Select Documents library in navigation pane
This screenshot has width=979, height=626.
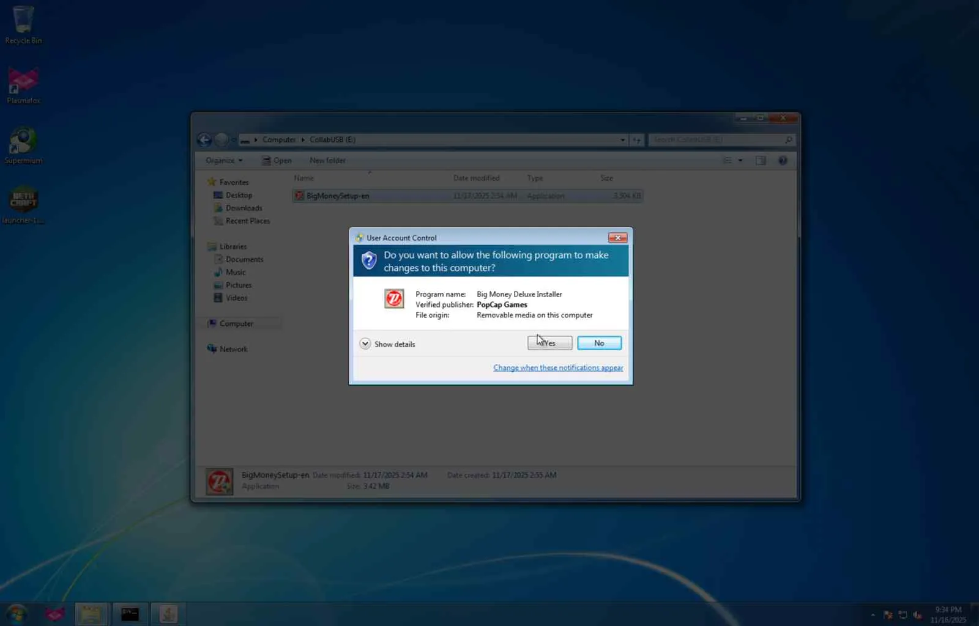coord(238,259)
